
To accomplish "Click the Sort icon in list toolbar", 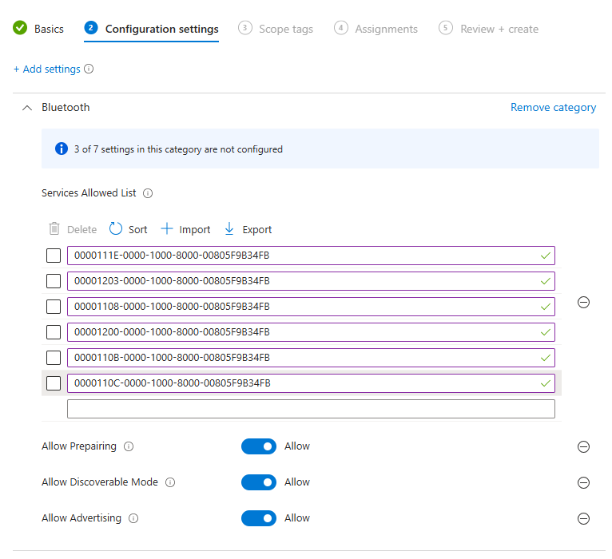I will [116, 229].
